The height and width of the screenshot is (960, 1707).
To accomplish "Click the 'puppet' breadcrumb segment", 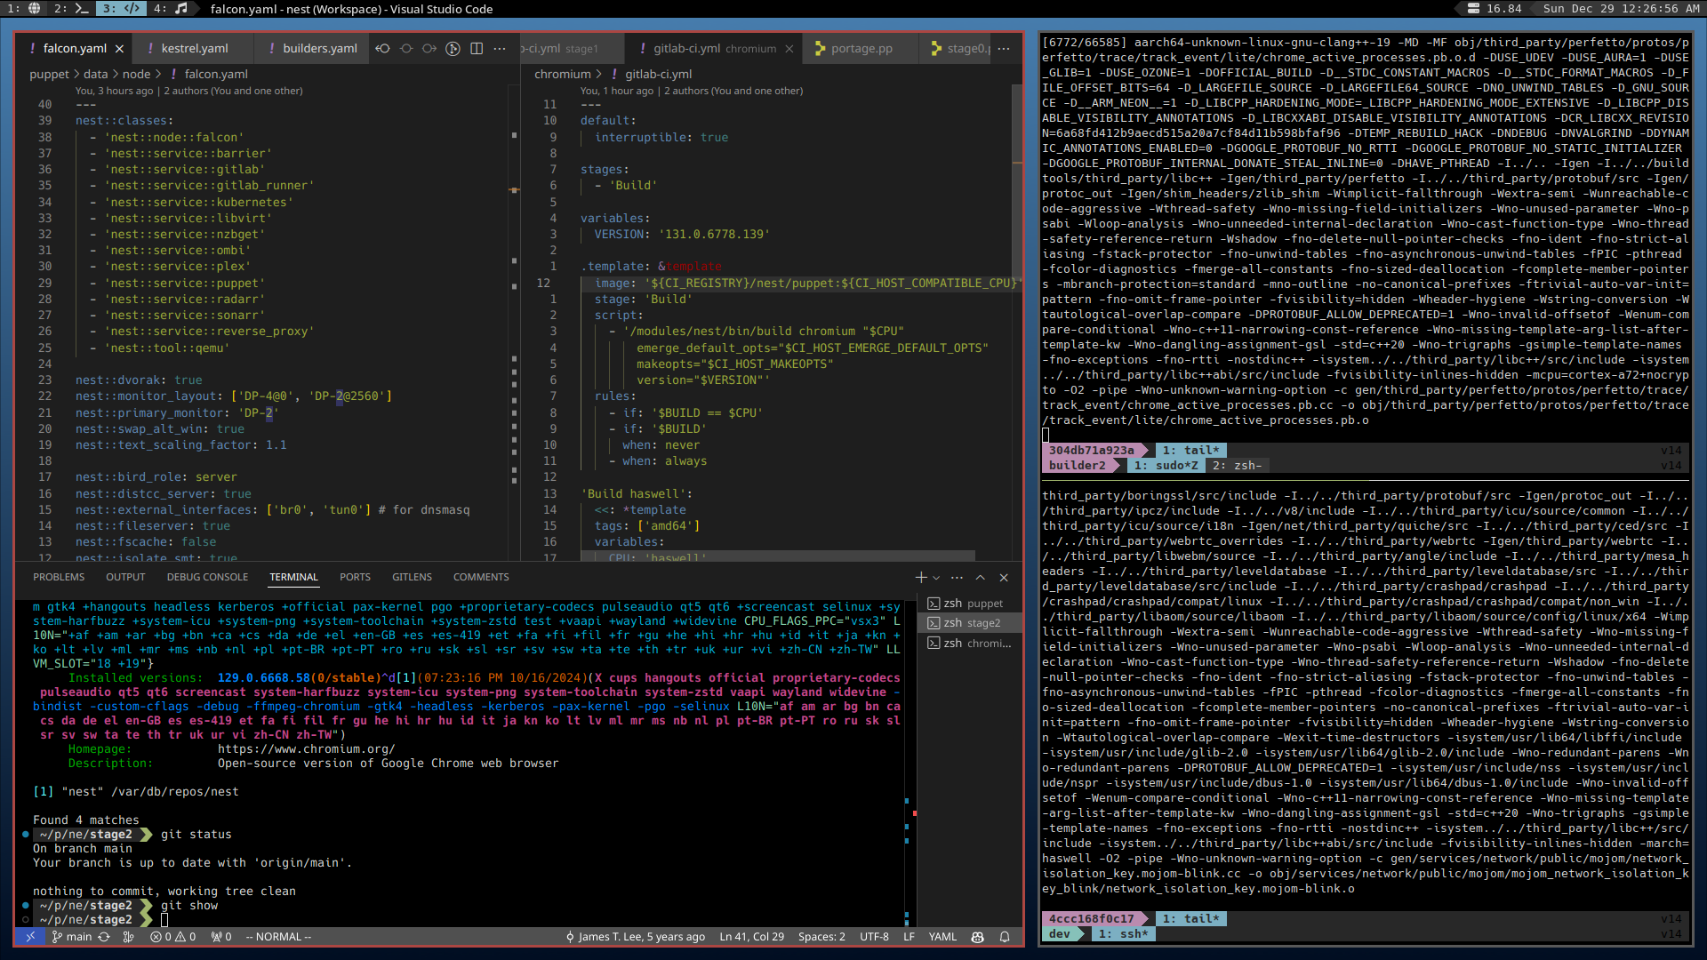I will [x=49, y=75].
